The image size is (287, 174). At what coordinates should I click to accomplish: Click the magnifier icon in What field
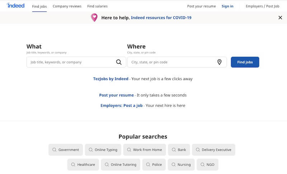119,62
